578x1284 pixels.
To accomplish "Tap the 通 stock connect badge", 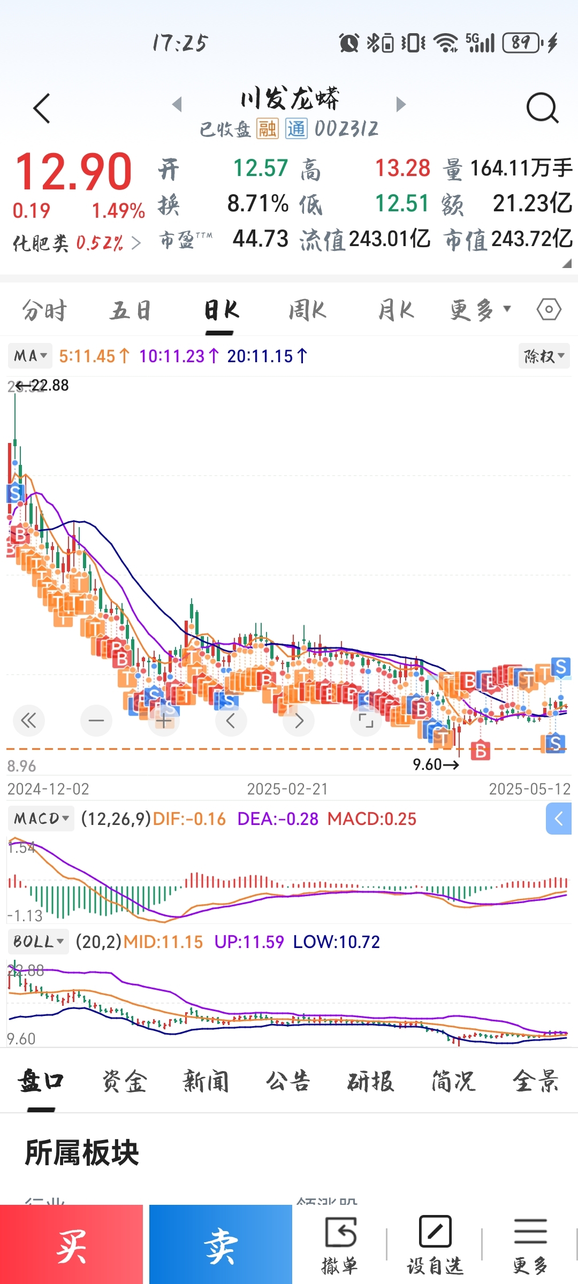I will click(296, 128).
